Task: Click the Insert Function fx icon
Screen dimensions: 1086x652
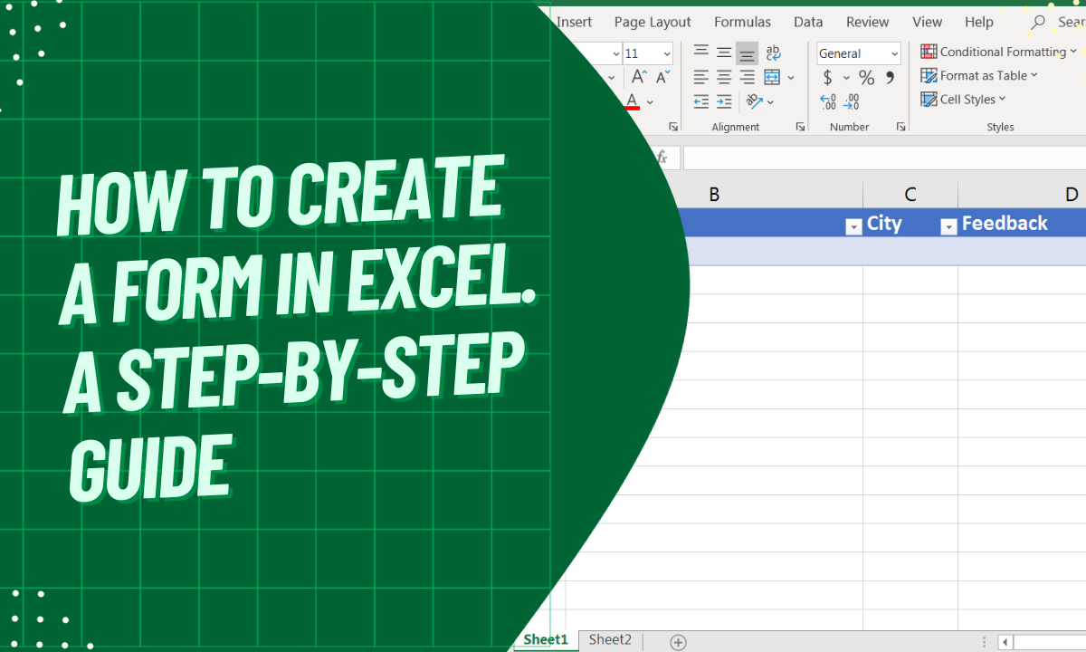Action: pyautogui.click(x=662, y=157)
